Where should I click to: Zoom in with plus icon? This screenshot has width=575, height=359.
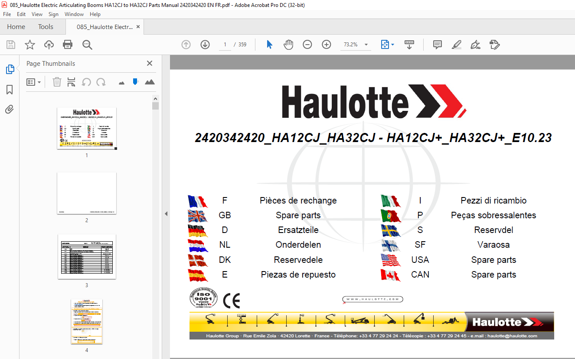[327, 45]
